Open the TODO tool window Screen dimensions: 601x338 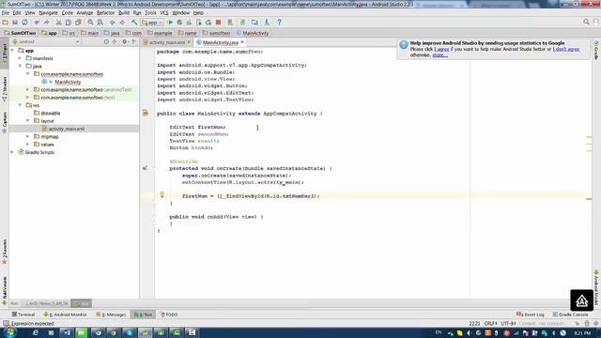coord(169,315)
